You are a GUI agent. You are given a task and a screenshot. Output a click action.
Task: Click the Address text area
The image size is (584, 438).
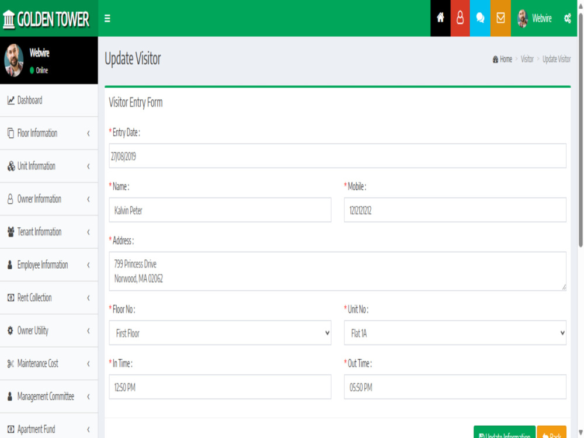(338, 271)
